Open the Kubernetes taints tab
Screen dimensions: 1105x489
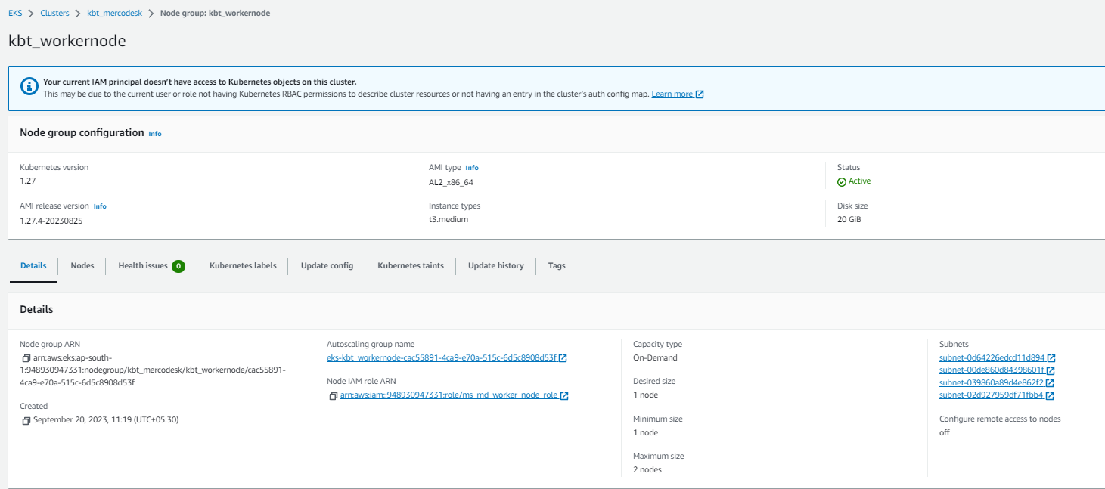(x=411, y=266)
